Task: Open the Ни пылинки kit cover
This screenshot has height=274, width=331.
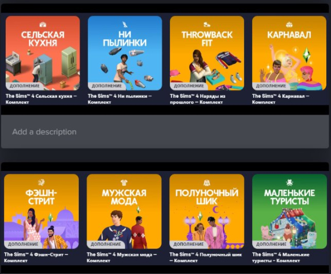Action: 125,53
